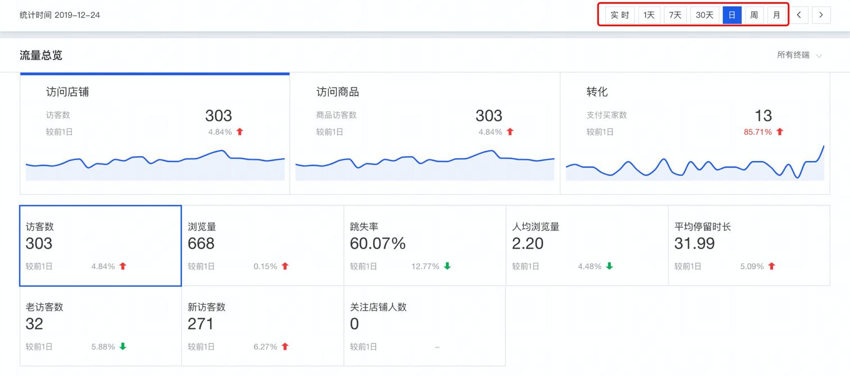Click the 流量总览 section heading
This screenshot has width=850, height=376.
coord(40,55)
